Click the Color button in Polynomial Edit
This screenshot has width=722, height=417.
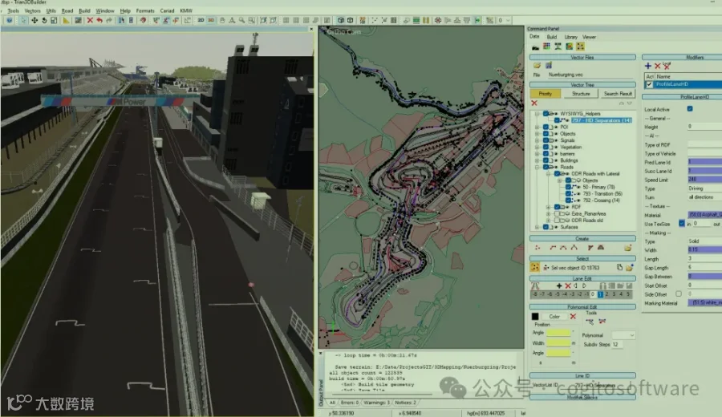(x=554, y=317)
